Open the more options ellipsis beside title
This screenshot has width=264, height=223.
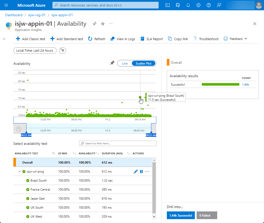coord(111,24)
